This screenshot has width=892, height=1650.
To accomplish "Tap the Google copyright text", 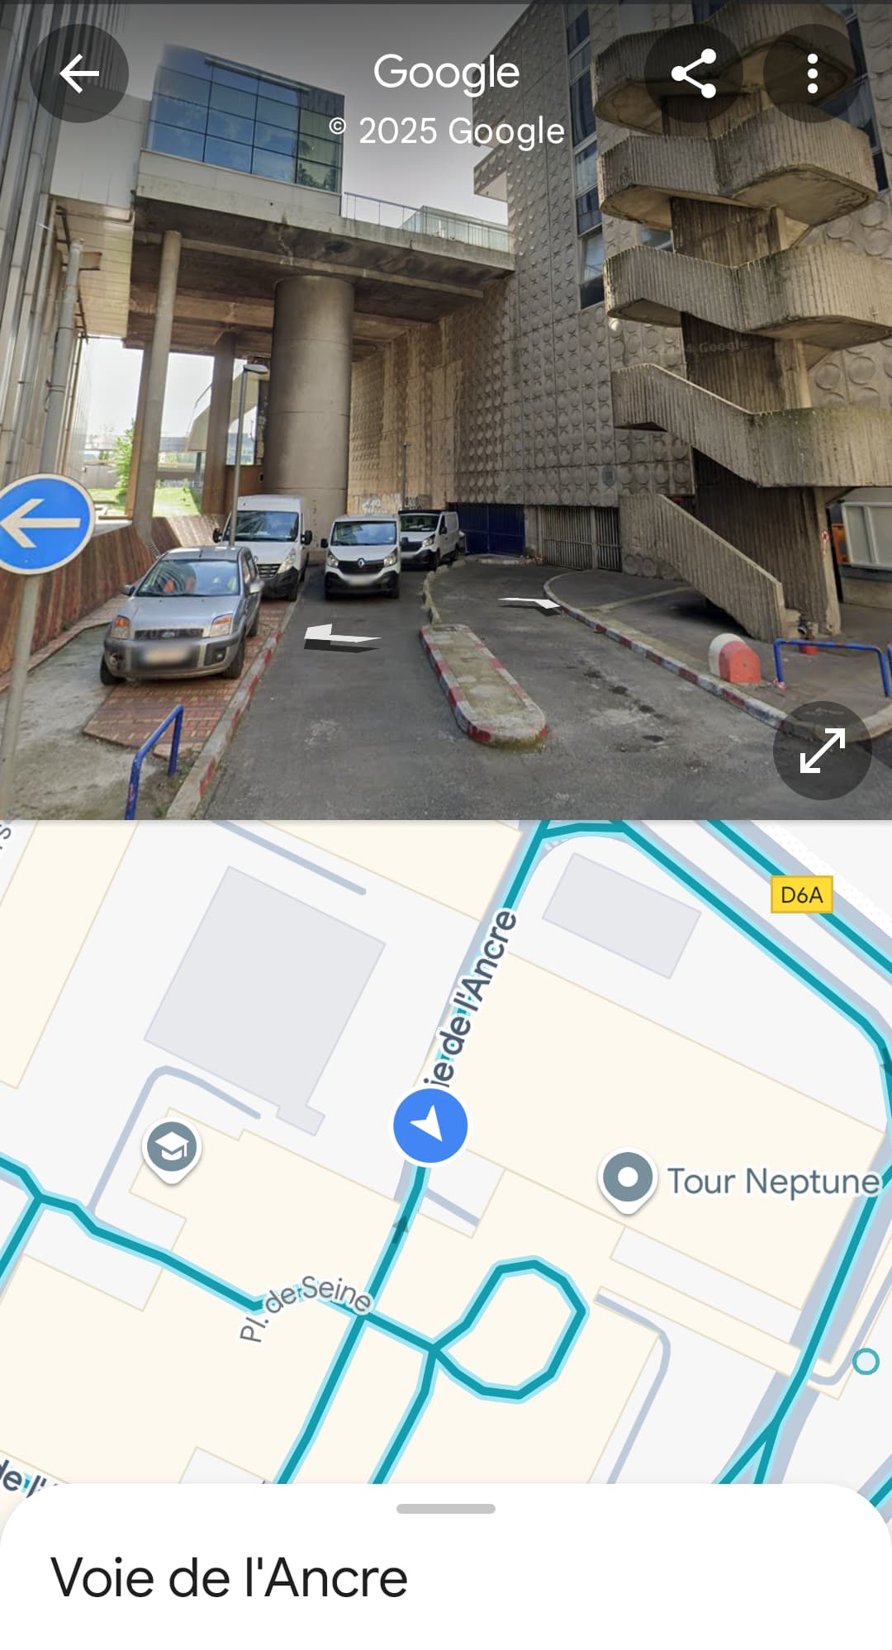I will (x=447, y=130).
